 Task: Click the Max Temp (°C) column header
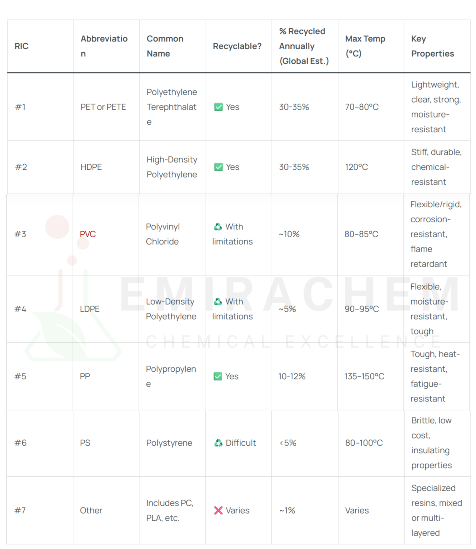coord(365,46)
